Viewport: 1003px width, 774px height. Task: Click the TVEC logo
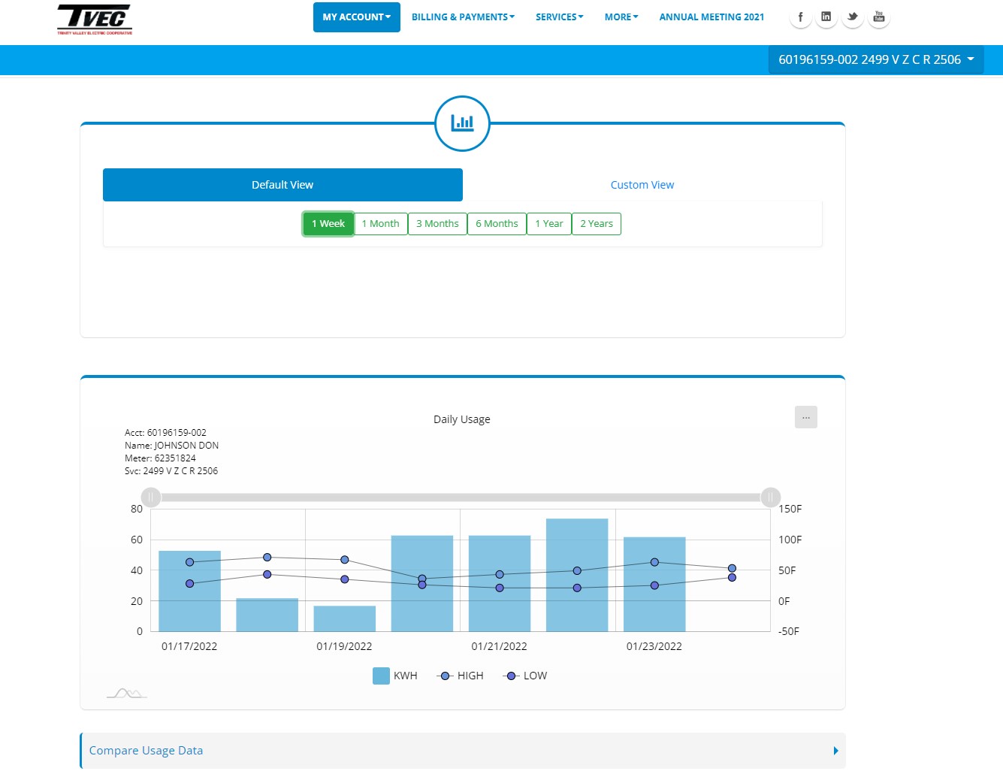pyautogui.click(x=95, y=20)
